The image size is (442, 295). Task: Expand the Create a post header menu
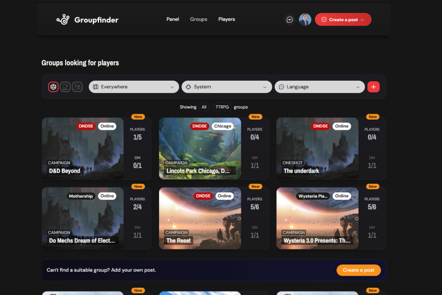(343, 19)
